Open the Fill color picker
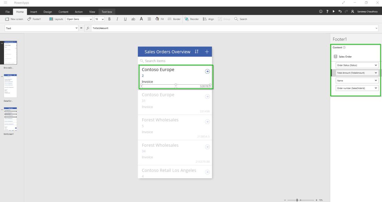 pos(160,19)
